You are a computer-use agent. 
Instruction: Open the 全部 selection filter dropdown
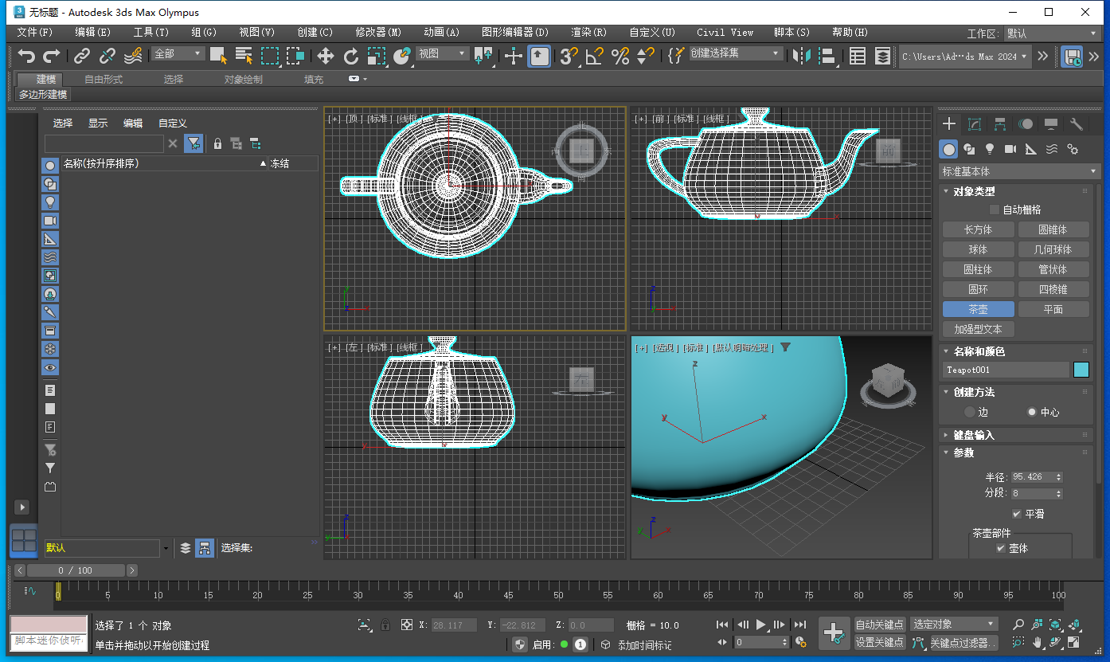coord(178,53)
